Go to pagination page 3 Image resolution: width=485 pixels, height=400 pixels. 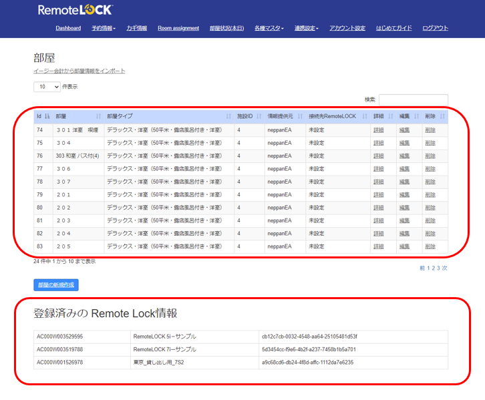pos(438,268)
